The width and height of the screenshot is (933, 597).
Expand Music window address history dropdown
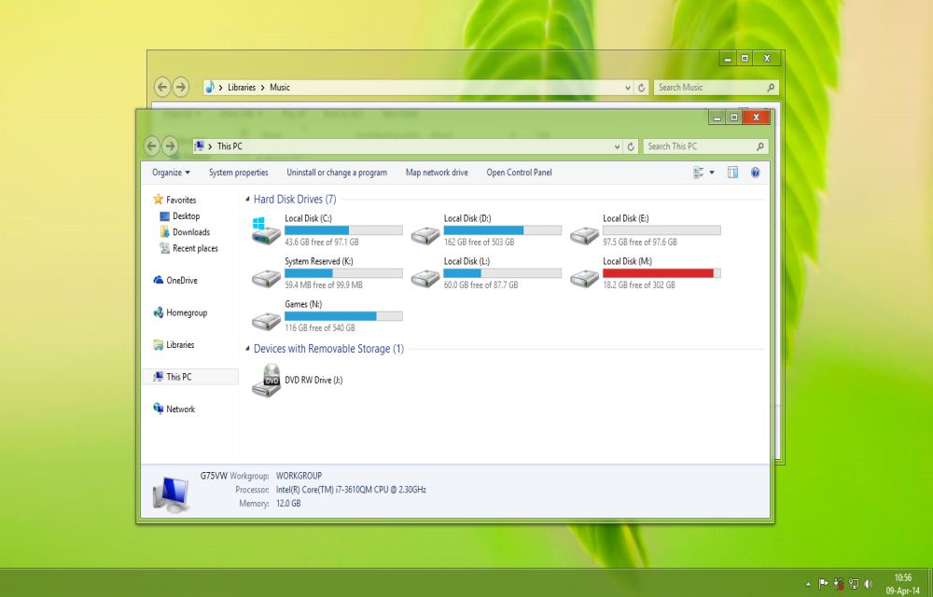628,88
